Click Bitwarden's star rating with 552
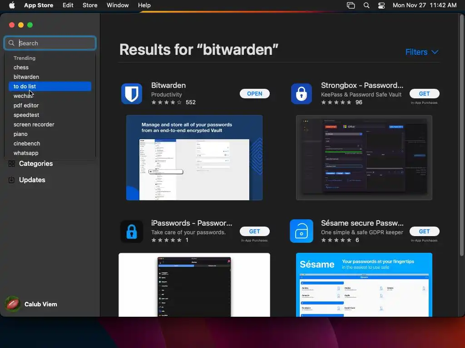Image resolution: width=465 pixels, height=348 pixels. point(173,102)
